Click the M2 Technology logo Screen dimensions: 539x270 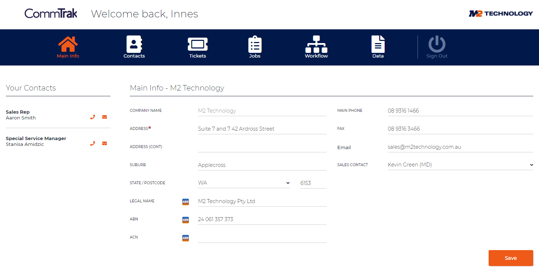point(501,14)
